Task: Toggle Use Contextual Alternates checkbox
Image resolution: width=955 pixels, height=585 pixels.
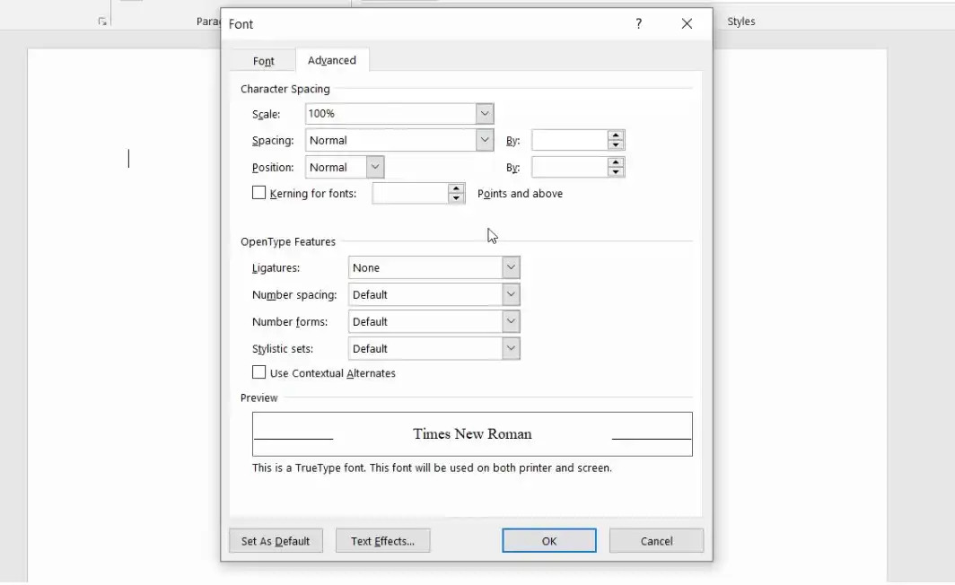Action: coord(258,372)
